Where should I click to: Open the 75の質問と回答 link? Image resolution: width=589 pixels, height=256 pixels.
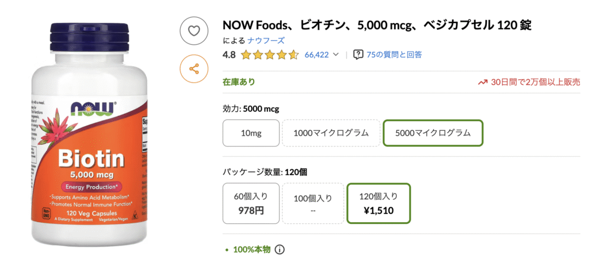click(x=394, y=55)
